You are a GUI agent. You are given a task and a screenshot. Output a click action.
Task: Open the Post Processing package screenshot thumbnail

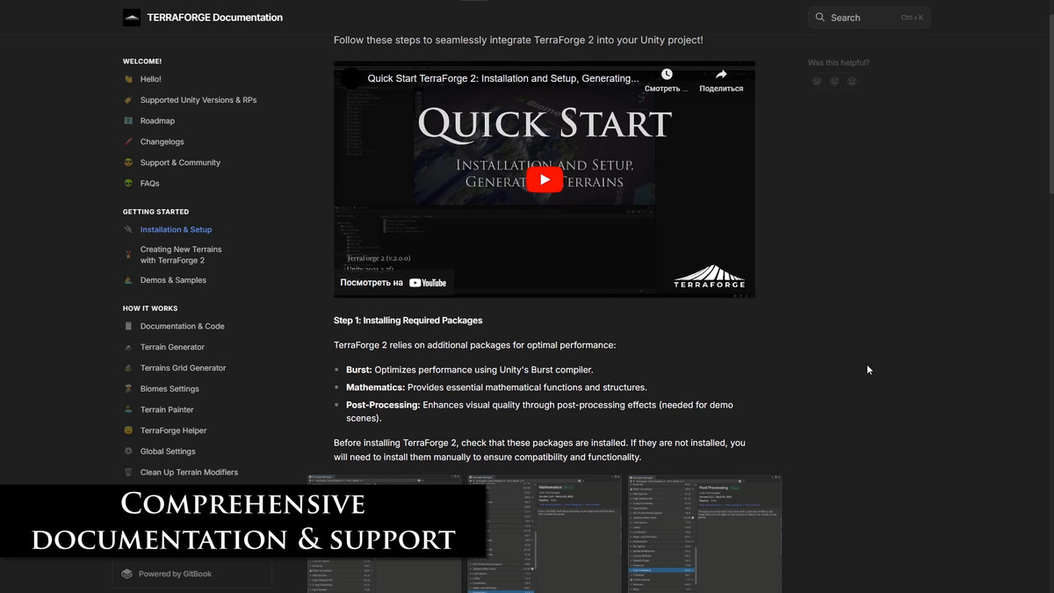click(x=704, y=534)
